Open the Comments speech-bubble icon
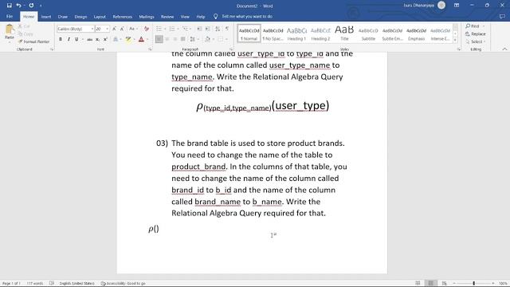 point(502,16)
